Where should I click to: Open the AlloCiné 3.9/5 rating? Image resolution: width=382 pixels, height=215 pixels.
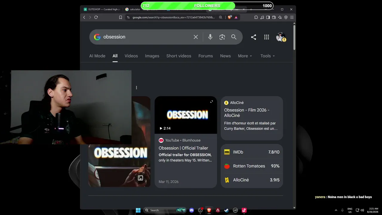pos(252,180)
